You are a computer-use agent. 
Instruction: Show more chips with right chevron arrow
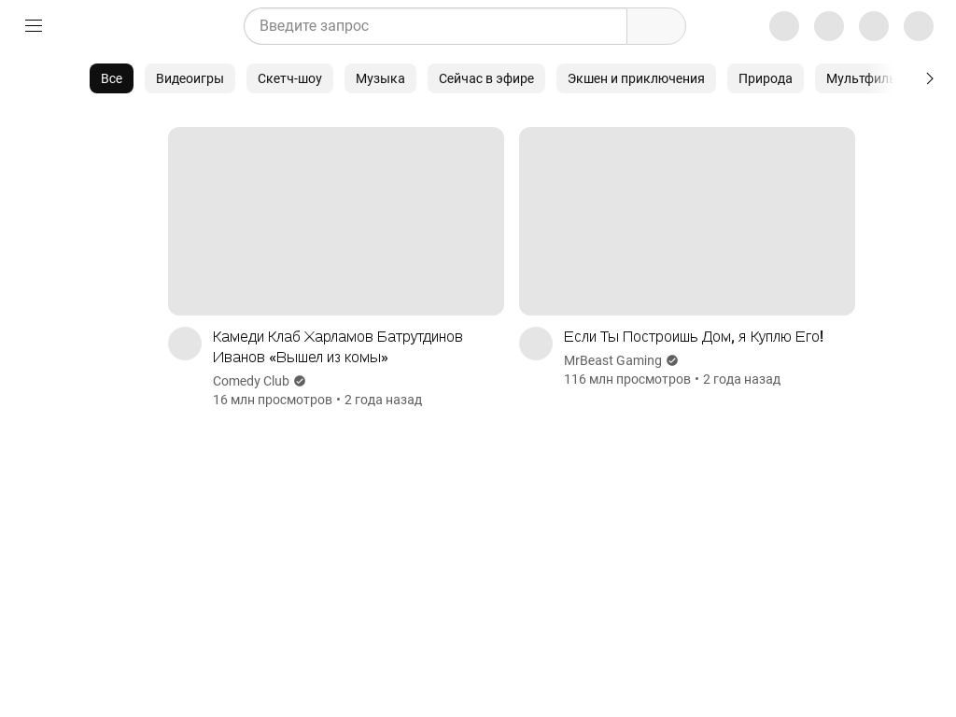click(929, 78)
